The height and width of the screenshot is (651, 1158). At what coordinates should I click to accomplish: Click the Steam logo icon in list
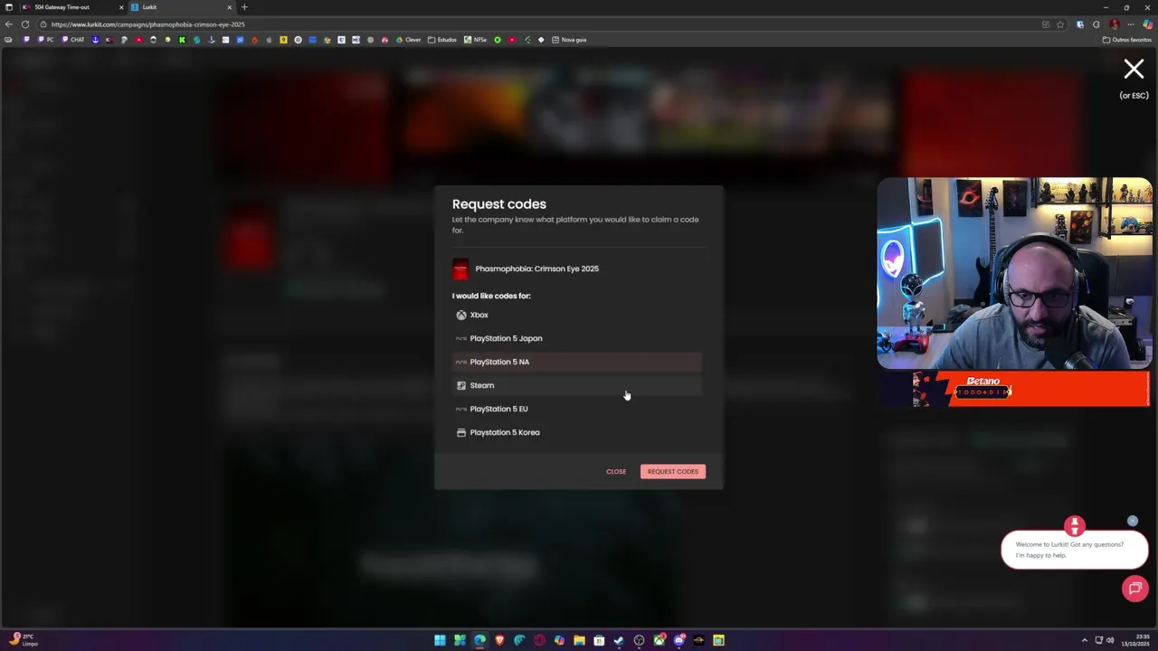click(x=461, y=385)
